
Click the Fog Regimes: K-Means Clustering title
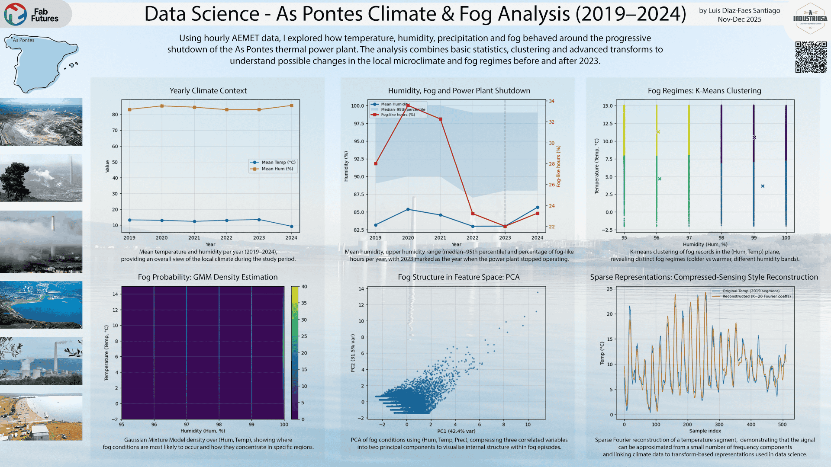tap(704, 91)
